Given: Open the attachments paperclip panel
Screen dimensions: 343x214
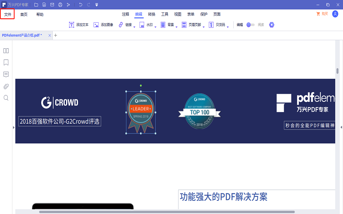Looking at the screenshot, I should click(x=6, y=86).
